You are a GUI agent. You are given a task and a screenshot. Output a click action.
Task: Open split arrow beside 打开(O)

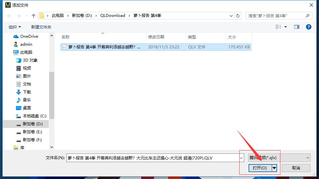(x=274, y=168)
